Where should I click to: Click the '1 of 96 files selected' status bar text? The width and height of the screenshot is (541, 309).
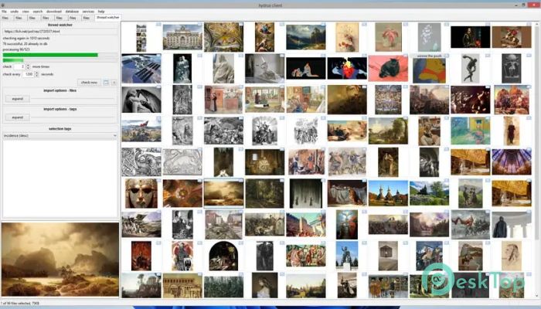(x=20, y=303)
